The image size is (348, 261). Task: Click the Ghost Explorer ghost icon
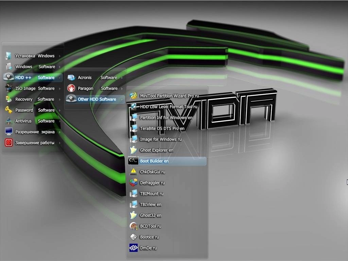coord(133,150)
